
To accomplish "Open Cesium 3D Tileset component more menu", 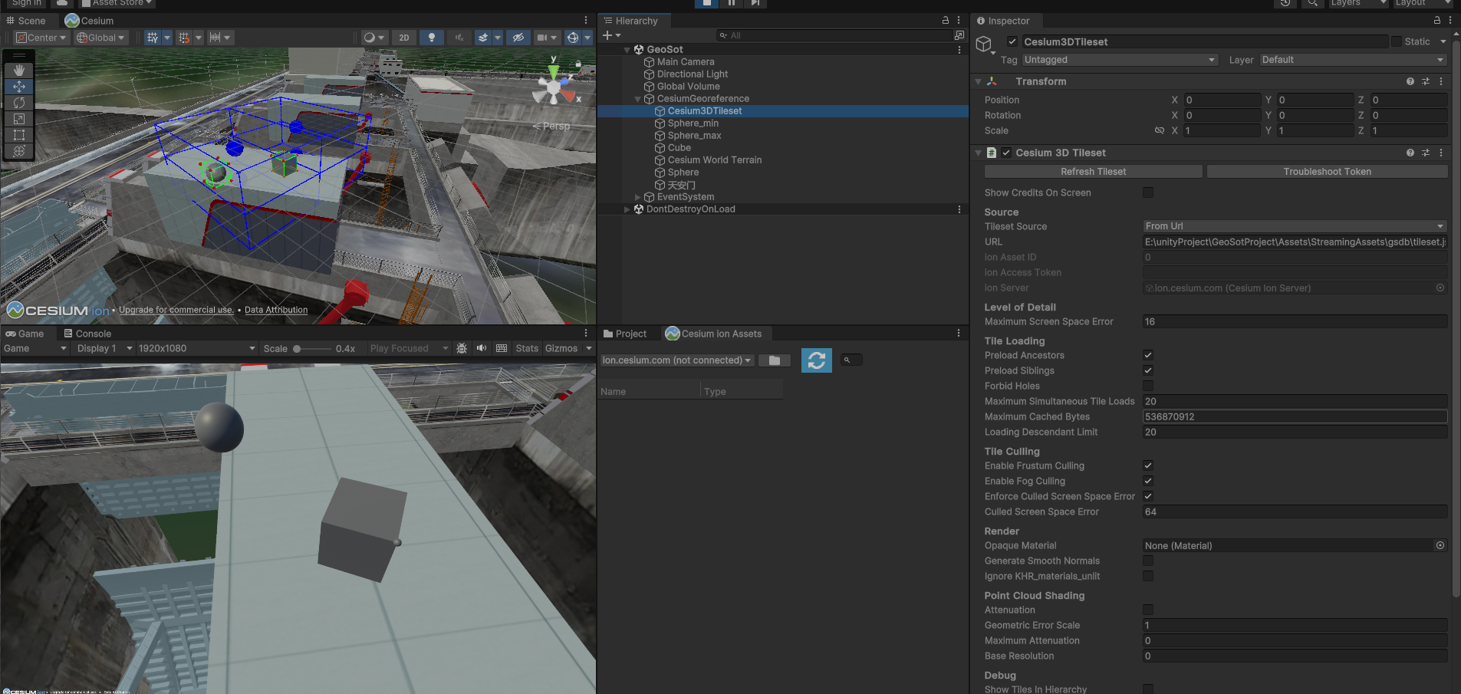I will 1441,153.
